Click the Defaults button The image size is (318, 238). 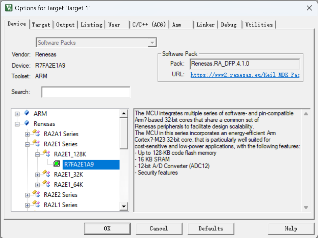(211, 229)
